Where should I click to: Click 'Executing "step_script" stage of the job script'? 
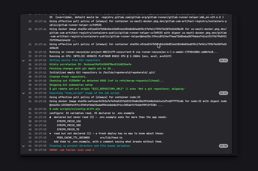(85, 93)
